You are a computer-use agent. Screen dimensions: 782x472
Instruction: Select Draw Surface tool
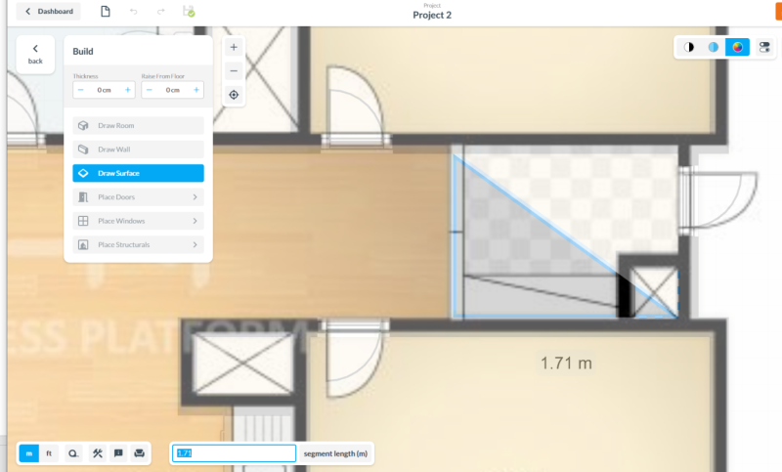click(x=138, y=173)
